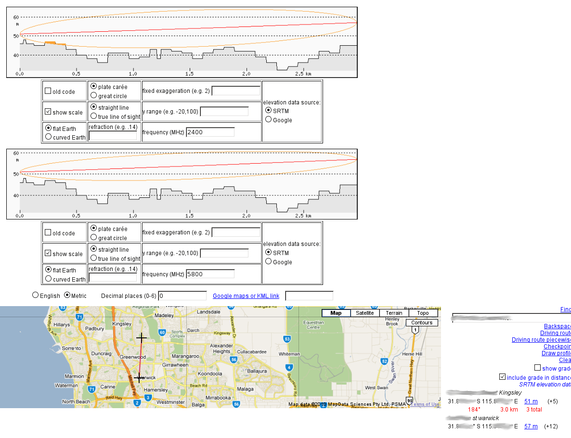
Task: Open the Topo map type
Action: [x=423, y=313]
